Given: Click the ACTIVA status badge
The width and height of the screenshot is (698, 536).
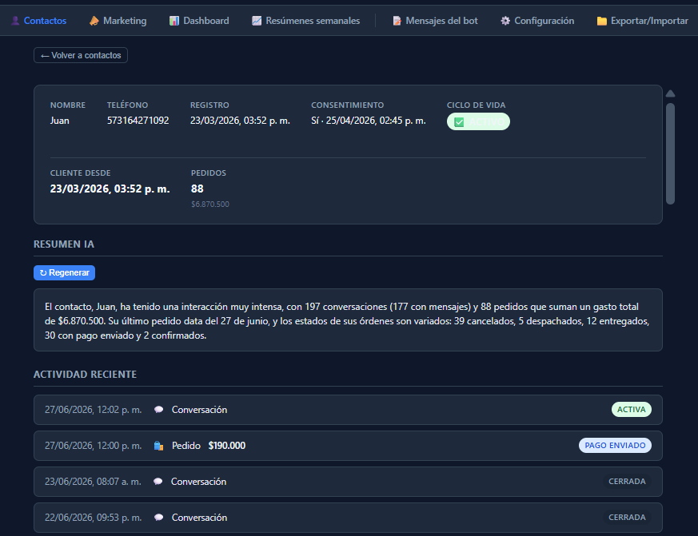Looking at the screenshot, I should pyautogui.click(x=631, y=410).
